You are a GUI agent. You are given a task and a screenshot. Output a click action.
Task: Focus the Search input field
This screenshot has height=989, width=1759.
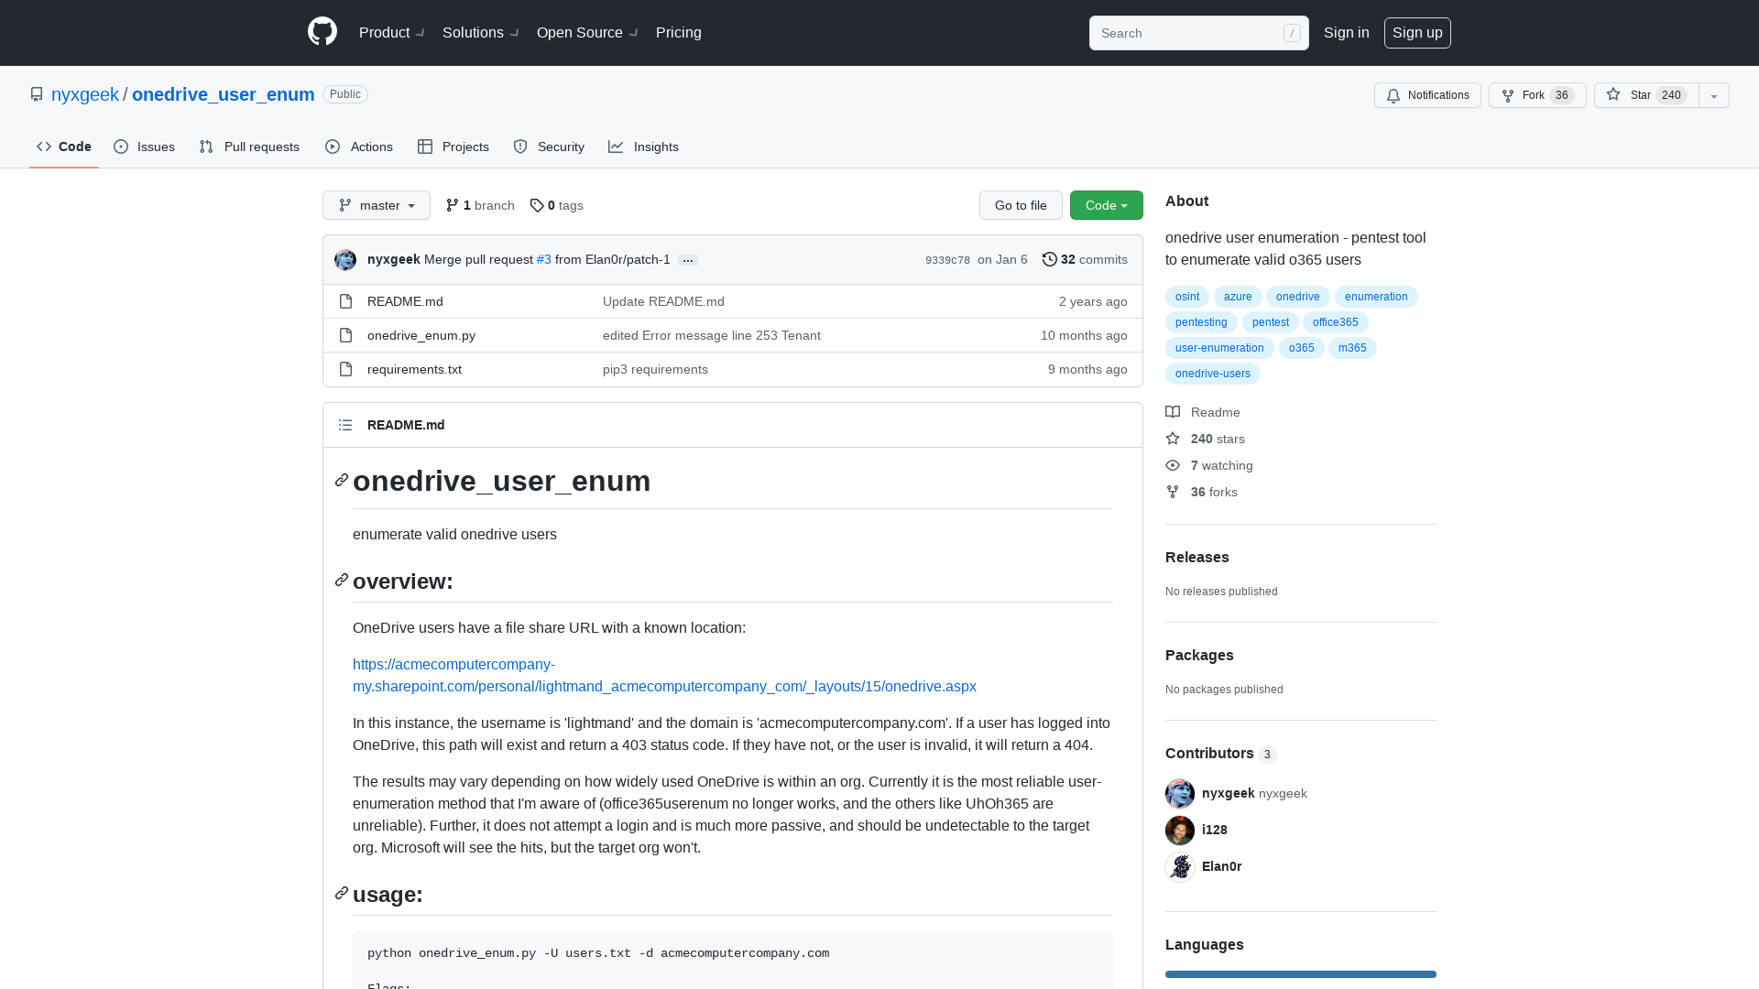tap(1198, 33)
